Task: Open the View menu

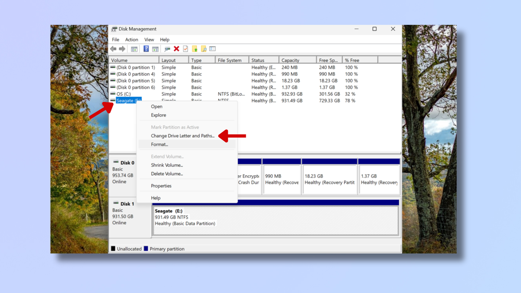Action: (149, 40)
